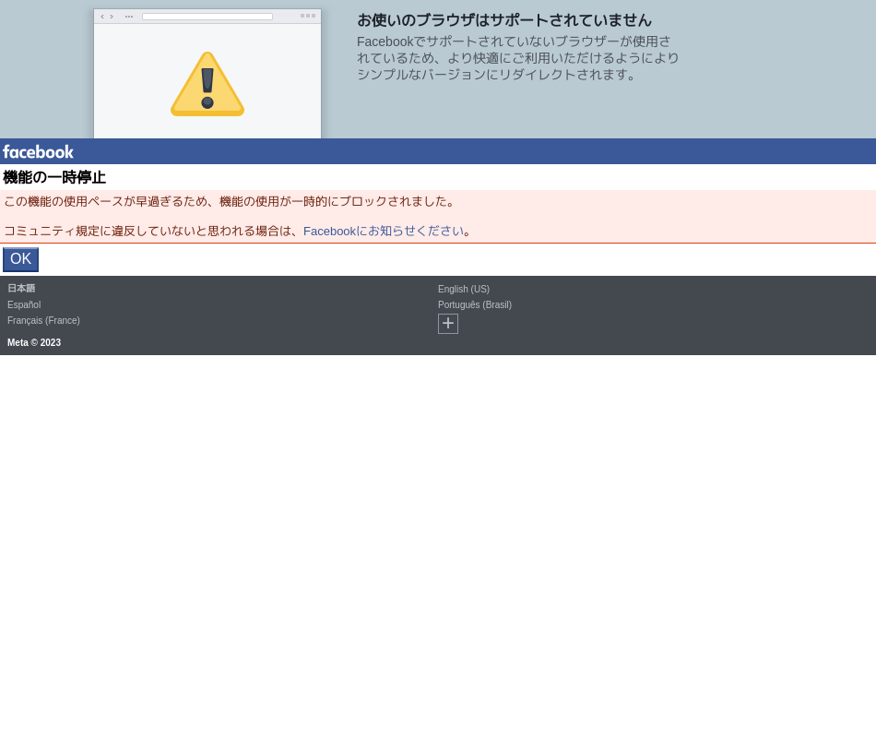The image size is (876, 738).
Task: Click the three-dot icon in the browser illustration
Action: (x=129, y=17)
